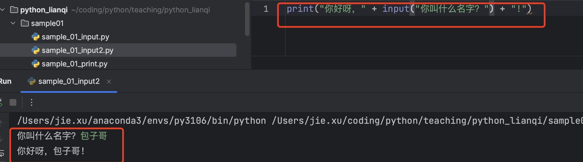583x162 pixels.
Task: Click Python icon beside sample_01_print.py
Action: click(36, 64)
